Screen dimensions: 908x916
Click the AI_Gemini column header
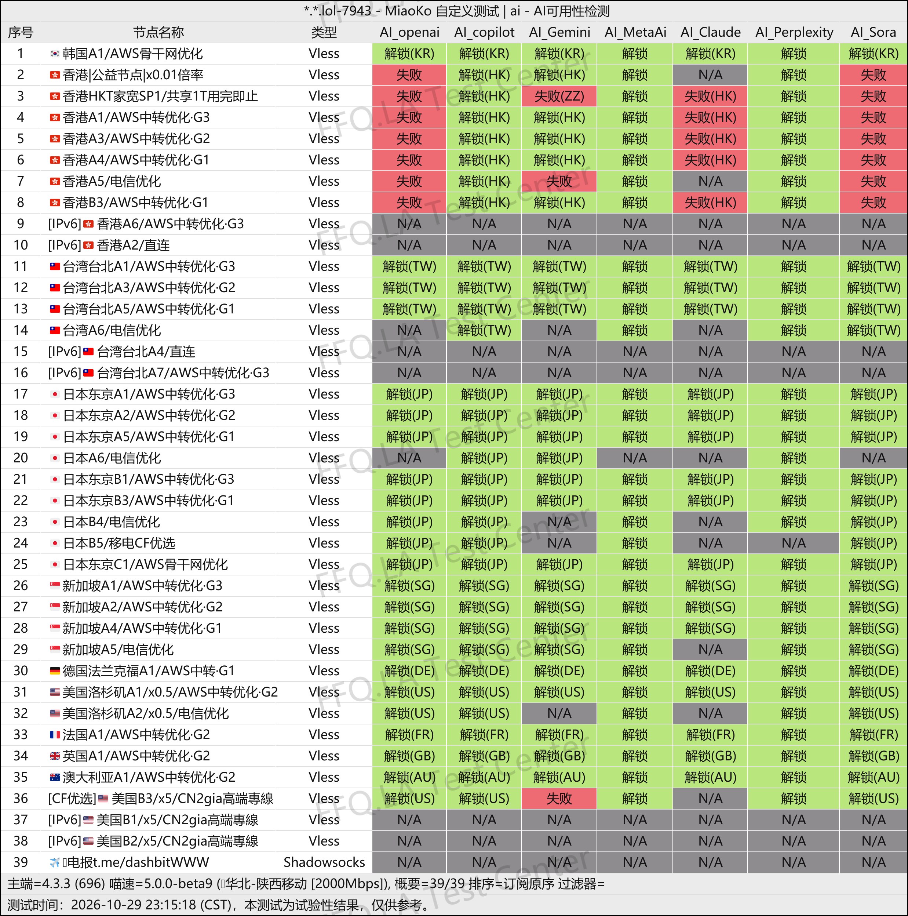click(560, 32)
